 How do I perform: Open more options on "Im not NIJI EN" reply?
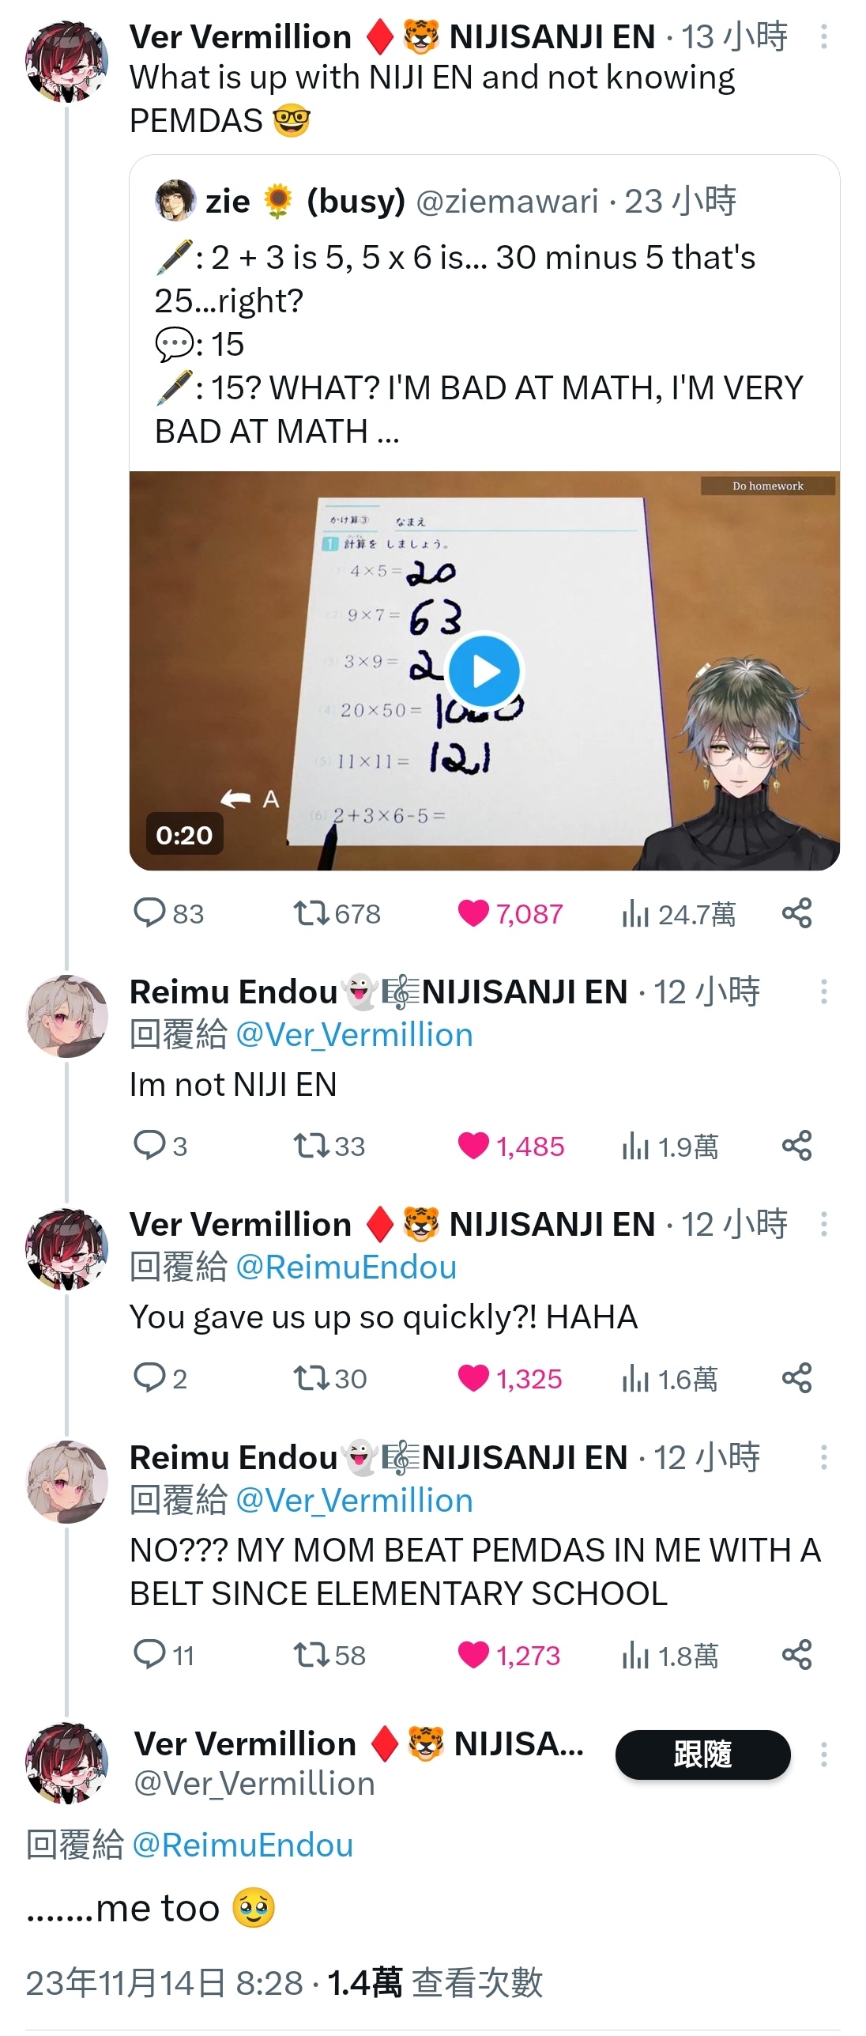(823, 992)
